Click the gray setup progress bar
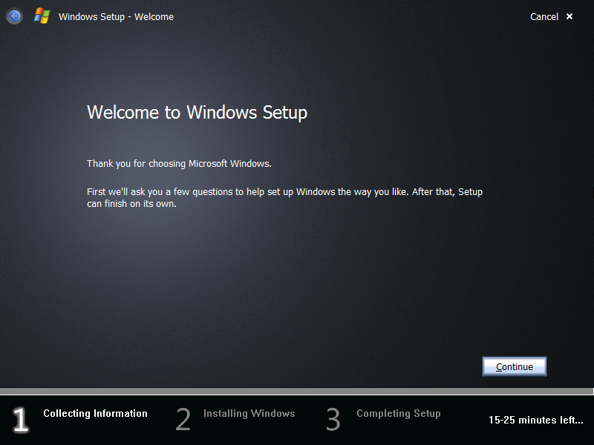594x445 pixels. (x=296, y=392)
